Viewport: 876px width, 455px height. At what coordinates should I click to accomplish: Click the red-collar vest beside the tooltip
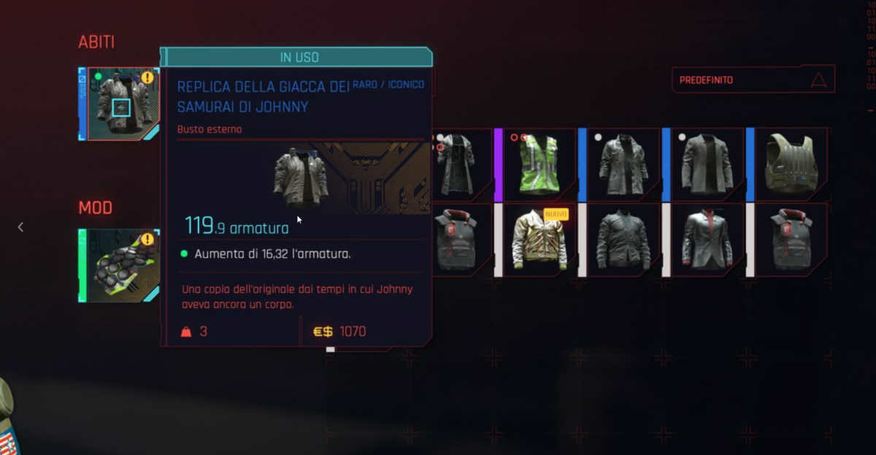click(x=461, y=240)
